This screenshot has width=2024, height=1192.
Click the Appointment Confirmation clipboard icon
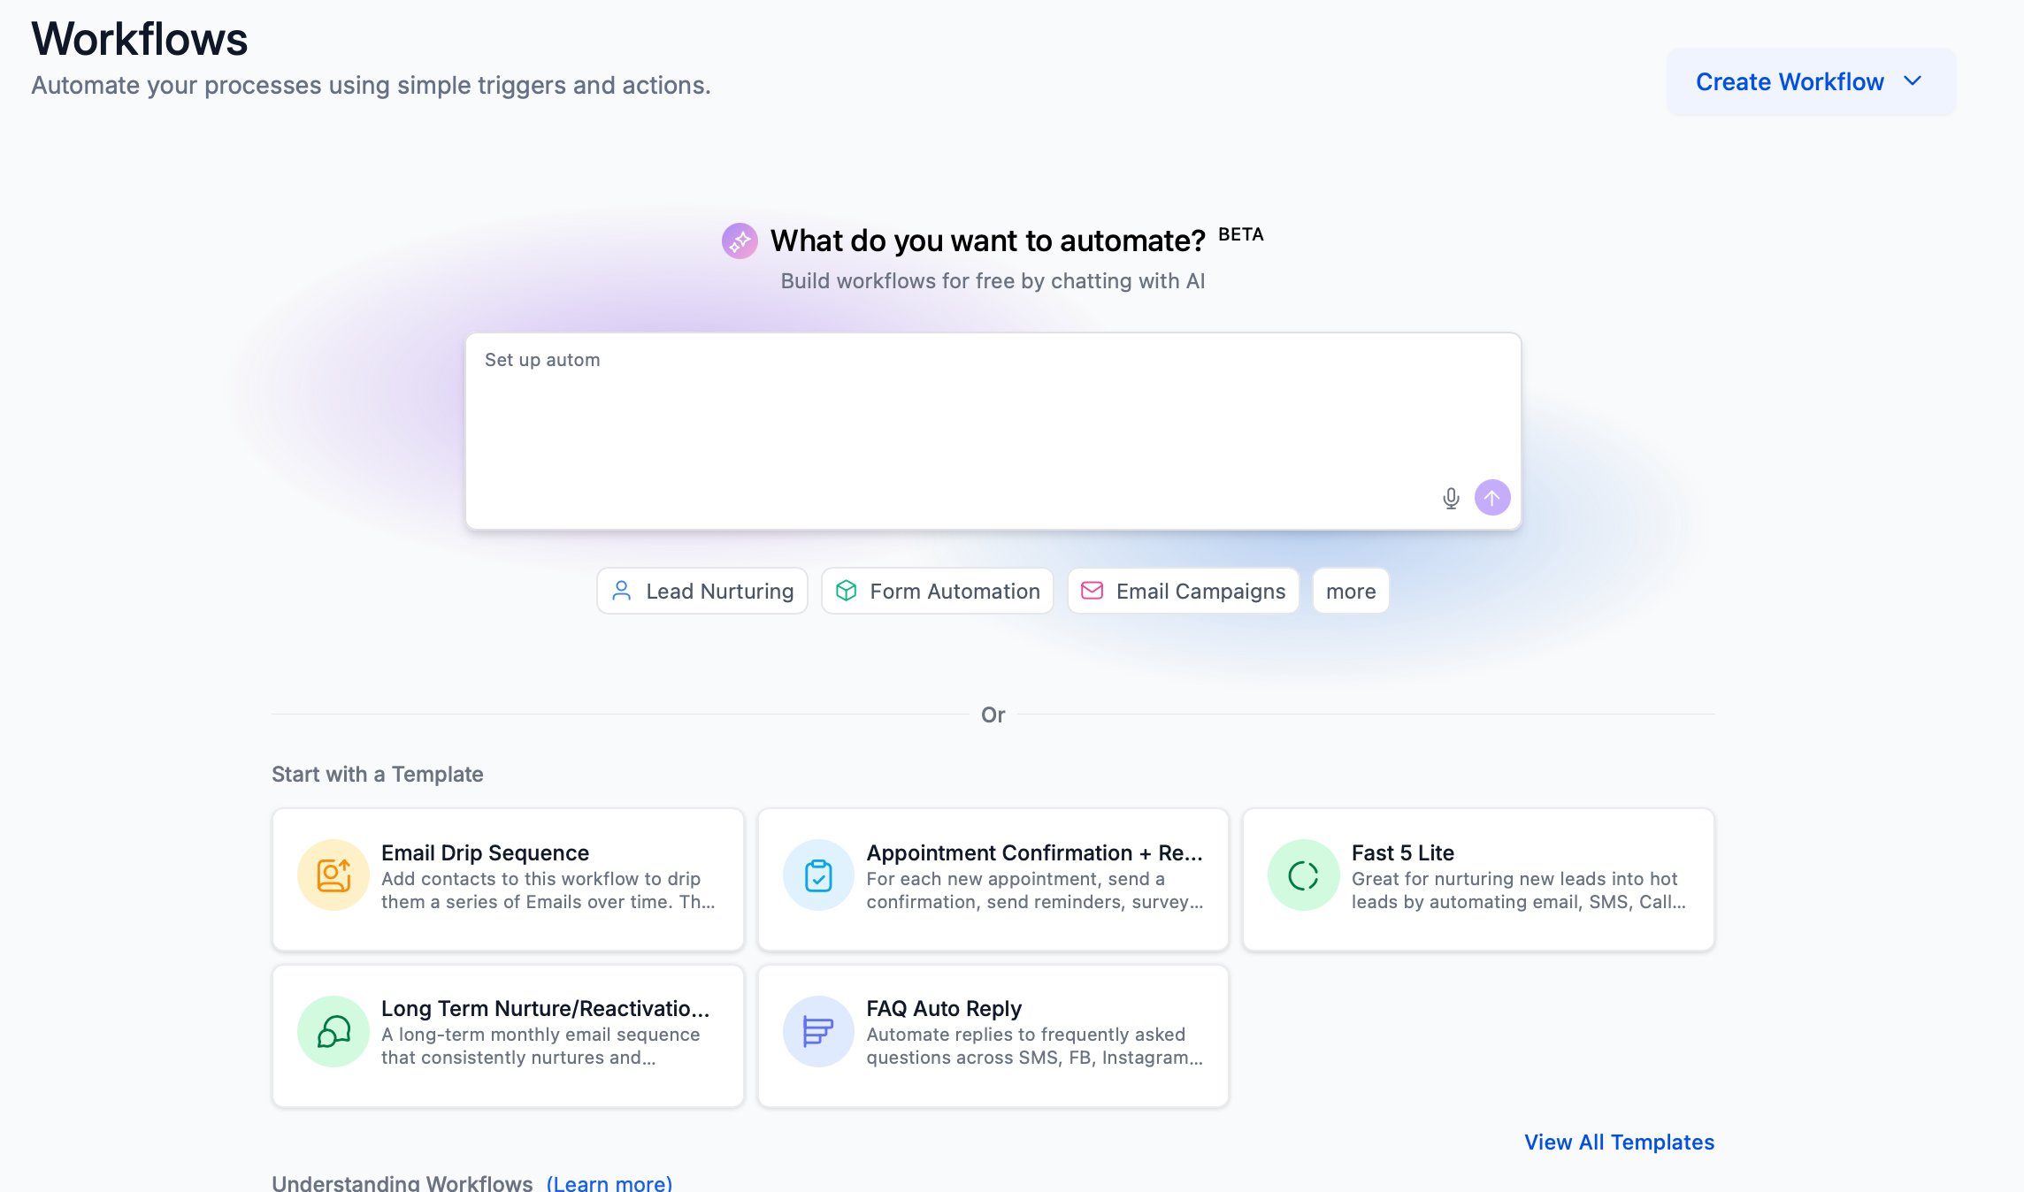tap(818, 875)
